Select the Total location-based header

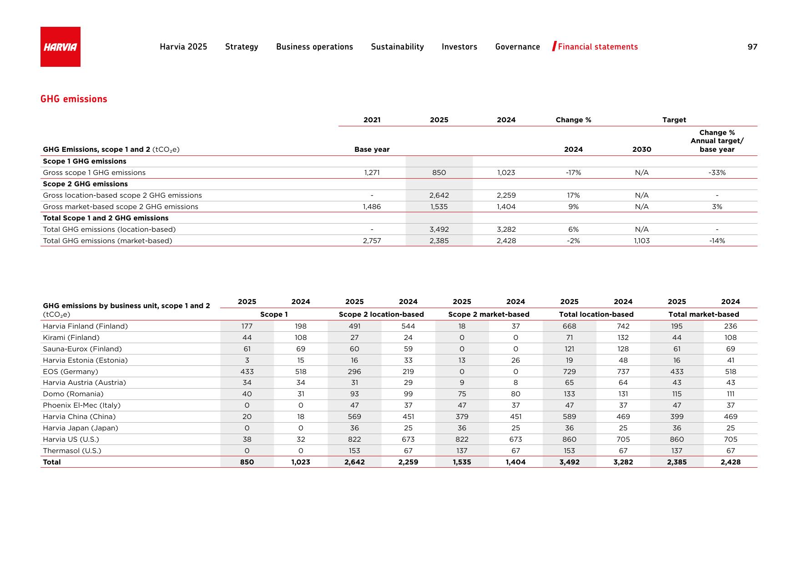point(596,314)
